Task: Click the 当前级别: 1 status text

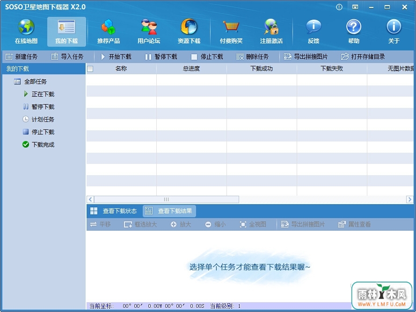Action: tap(225, 306)
